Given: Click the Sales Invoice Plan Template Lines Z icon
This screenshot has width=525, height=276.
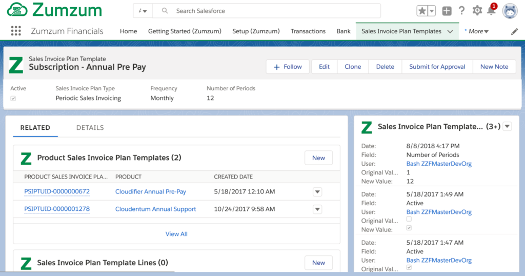Looking at the screenshot, I should point(26,263).
